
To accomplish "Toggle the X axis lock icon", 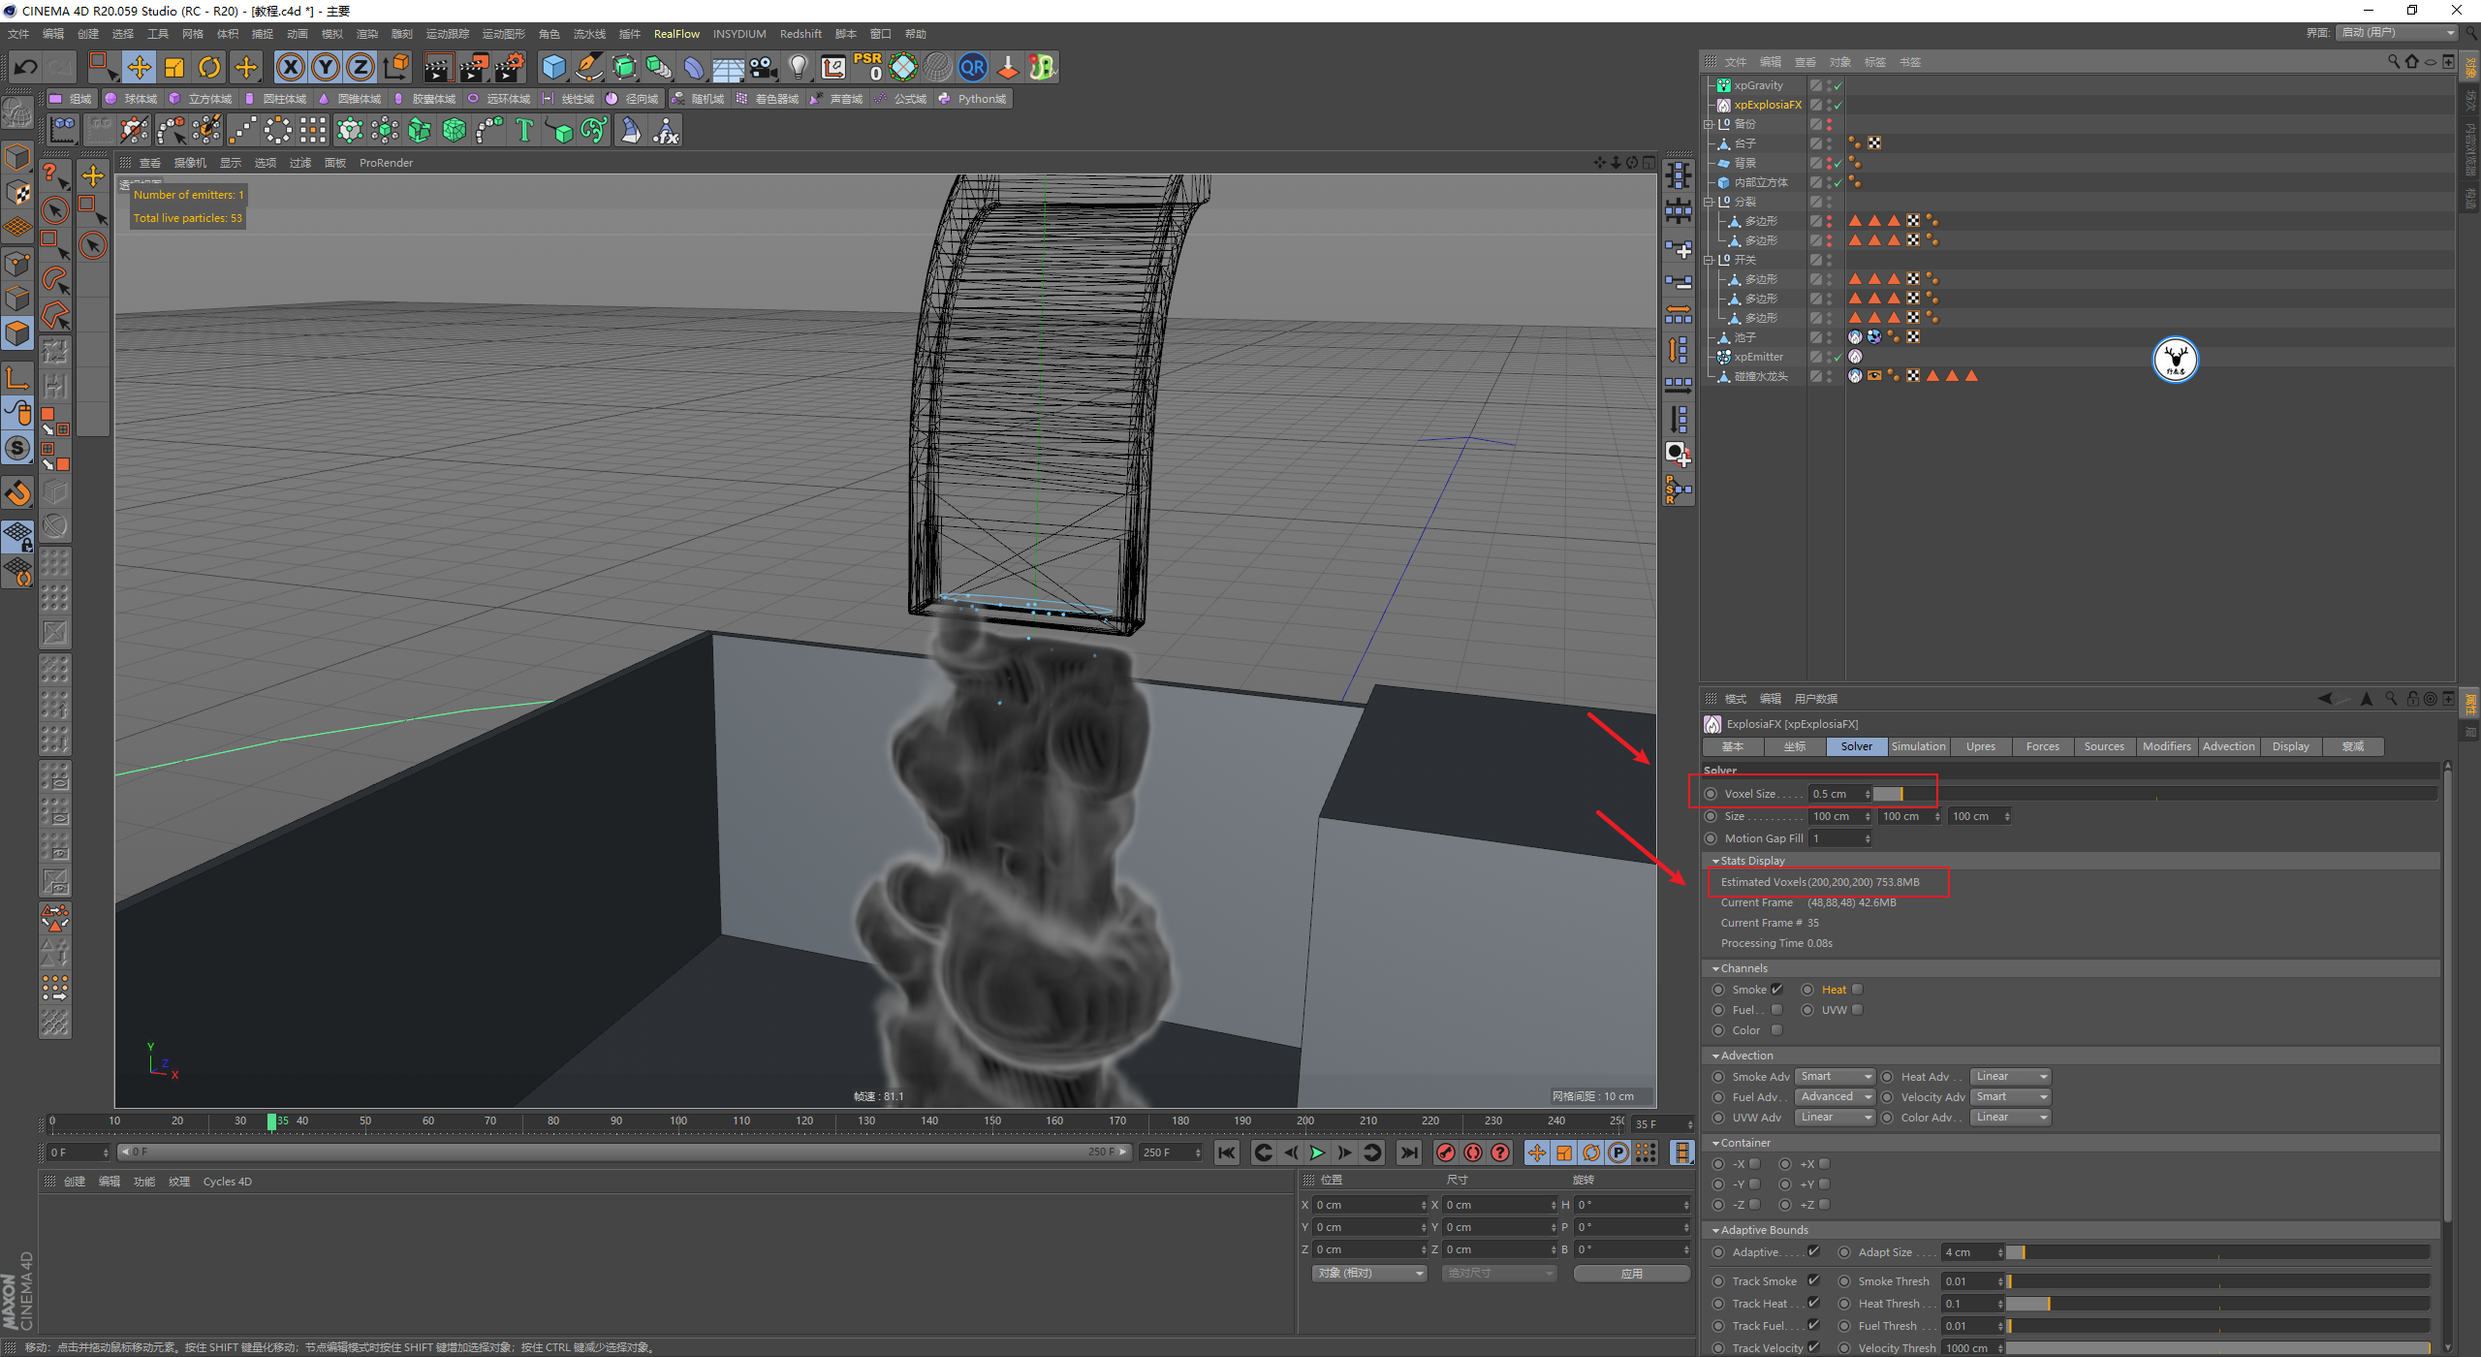I will coord(291,67).
